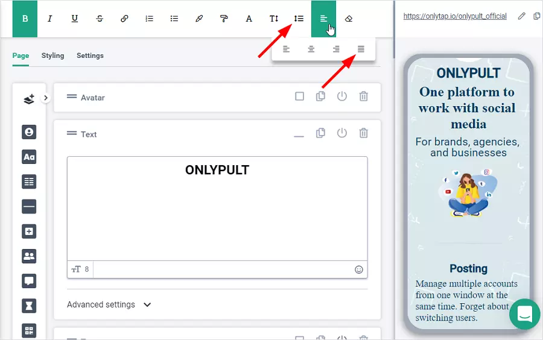Switch to the Styling tab
This screenshot has height=340, width=543.
pos(52,55)
